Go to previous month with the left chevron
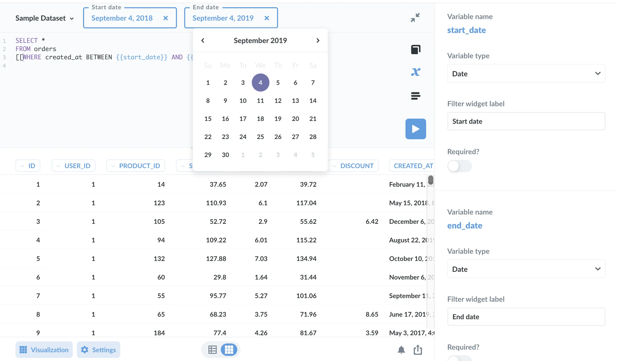Image resolution: width=617 pixels, height=361 pixels. (203, 40)
